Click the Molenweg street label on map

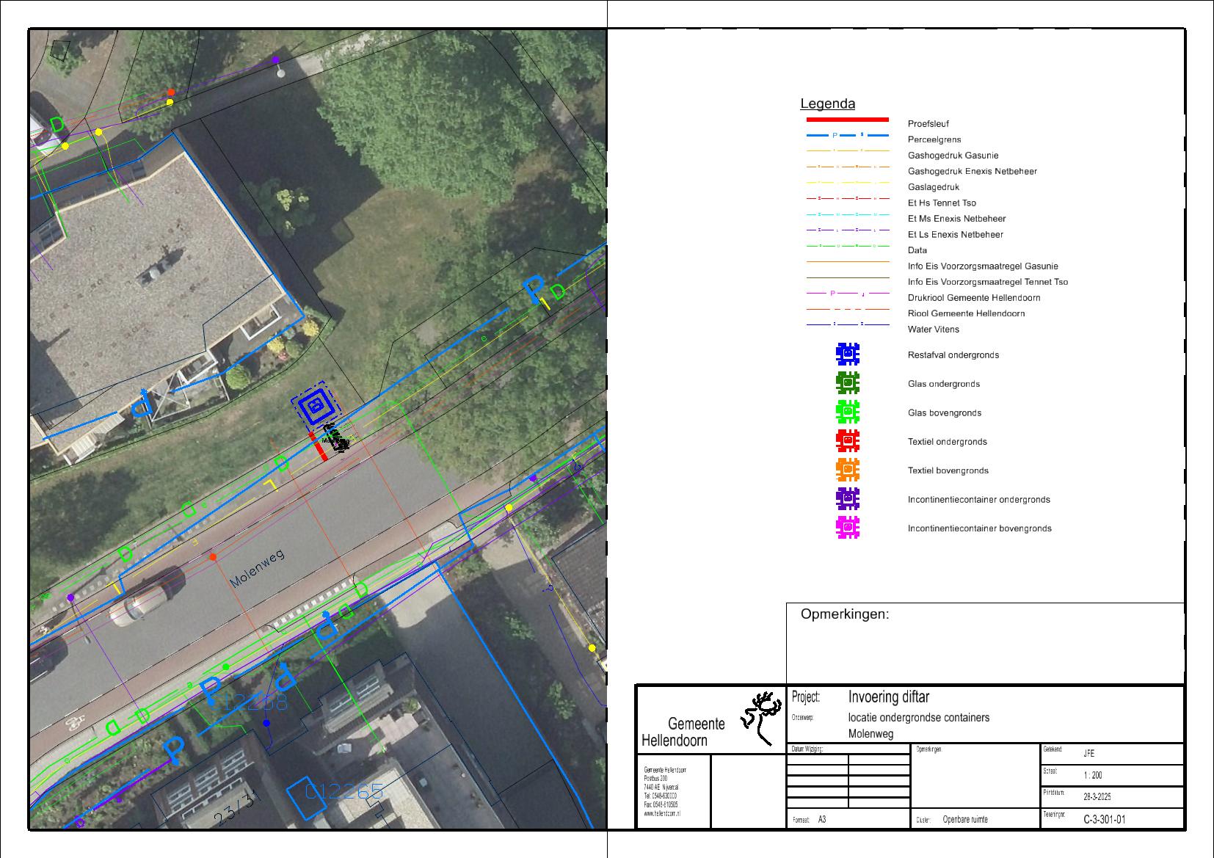[x=256, y=569]
